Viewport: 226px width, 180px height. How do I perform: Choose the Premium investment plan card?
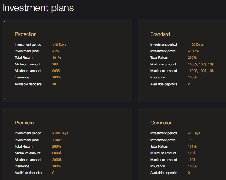pyautogui.click(x=67, y=145)
